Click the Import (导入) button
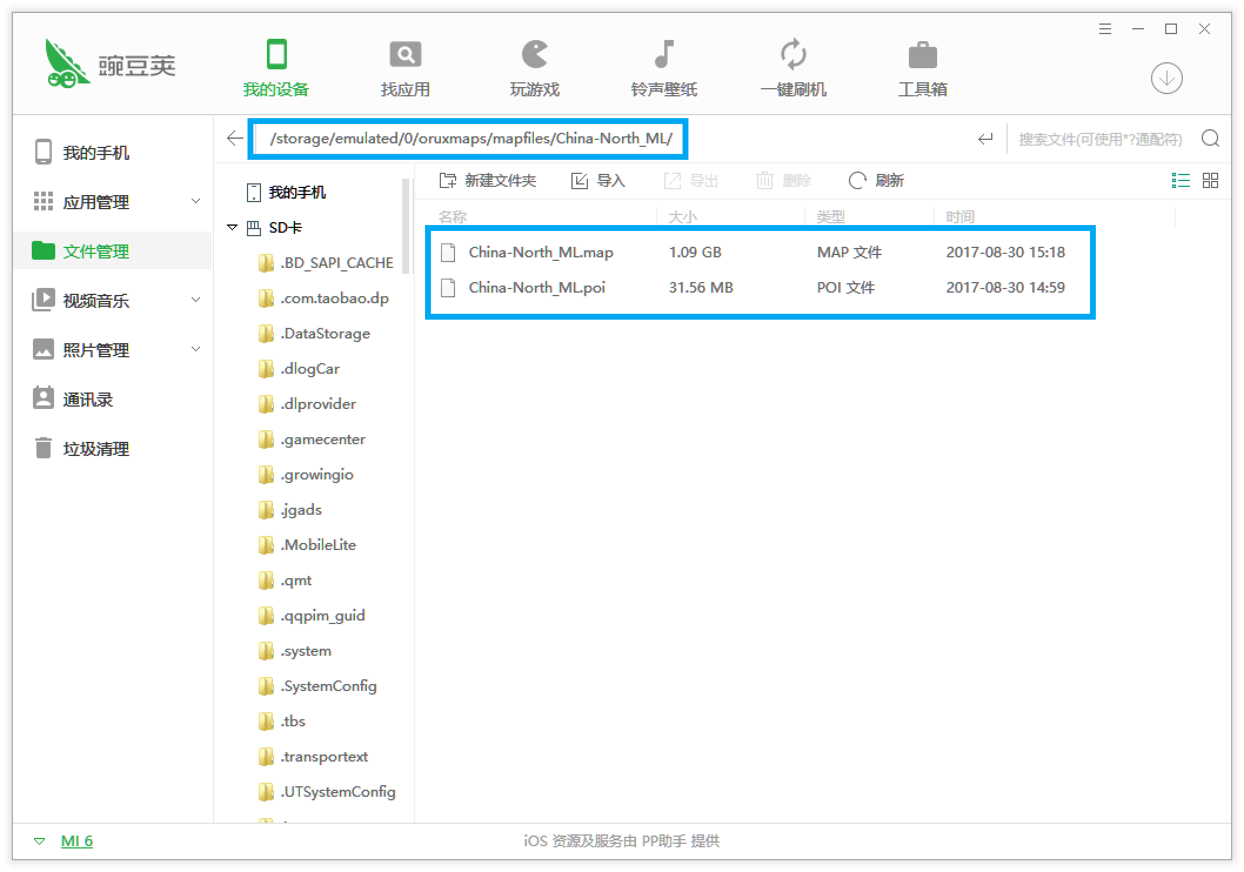Viewport: 1244px width, 872px height. [x=598, y=180]
